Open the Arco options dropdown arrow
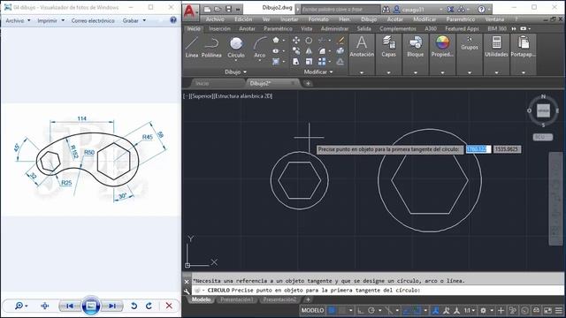566x318 pixels. [260, 61]
